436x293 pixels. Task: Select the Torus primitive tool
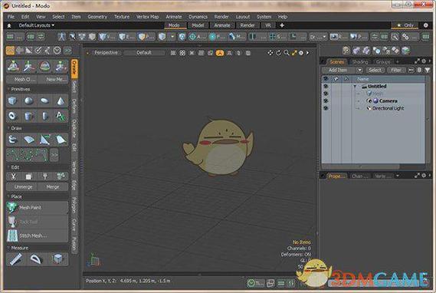12,116
